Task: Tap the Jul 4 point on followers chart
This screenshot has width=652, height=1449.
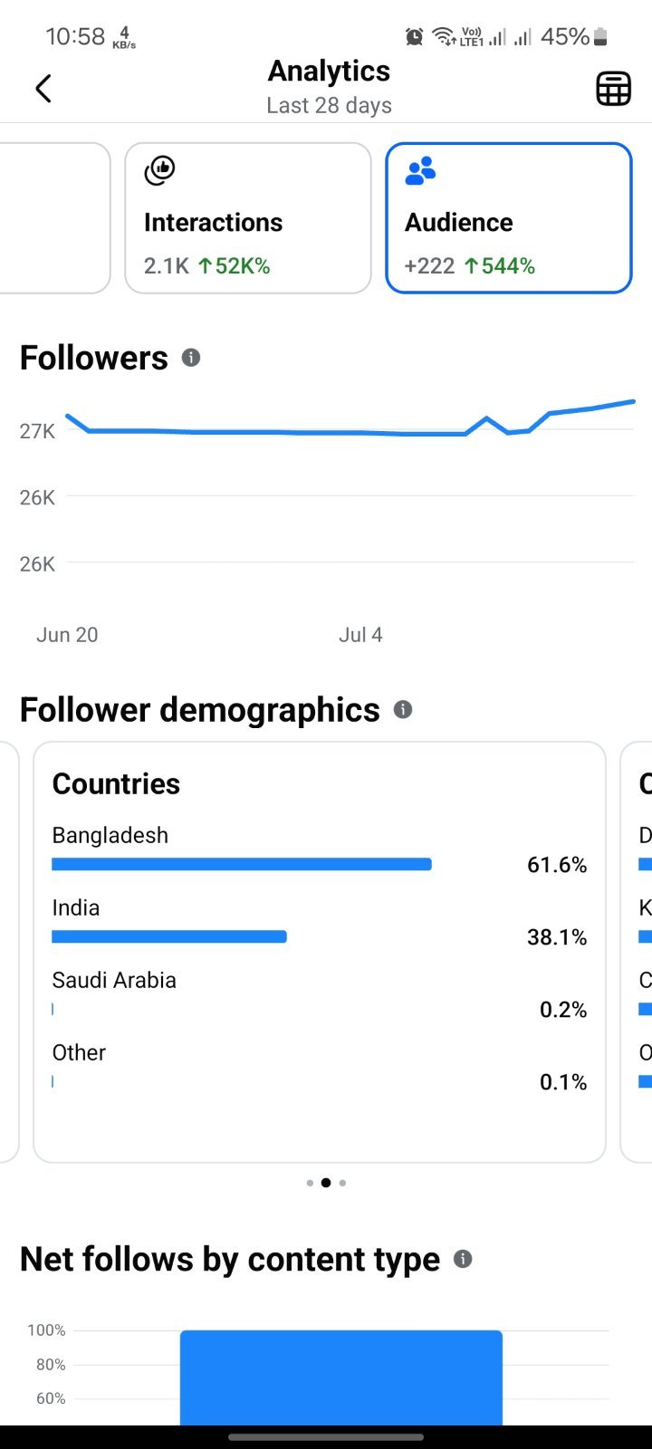Action: (x=360, y=433)
